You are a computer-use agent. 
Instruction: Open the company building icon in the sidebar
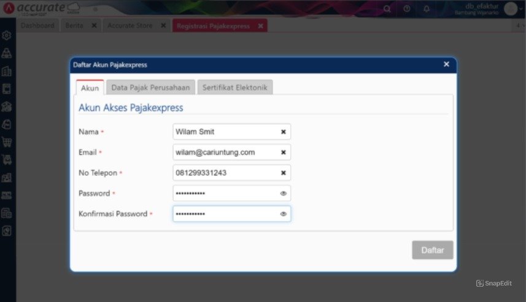7,71
